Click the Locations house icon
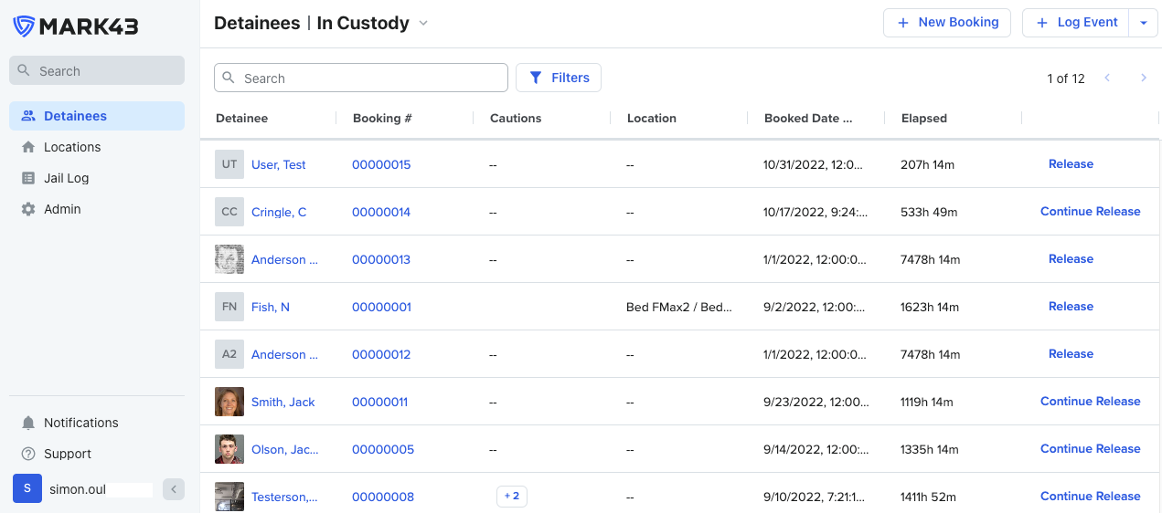The image size is (1162, 513). tap(28, 147)
